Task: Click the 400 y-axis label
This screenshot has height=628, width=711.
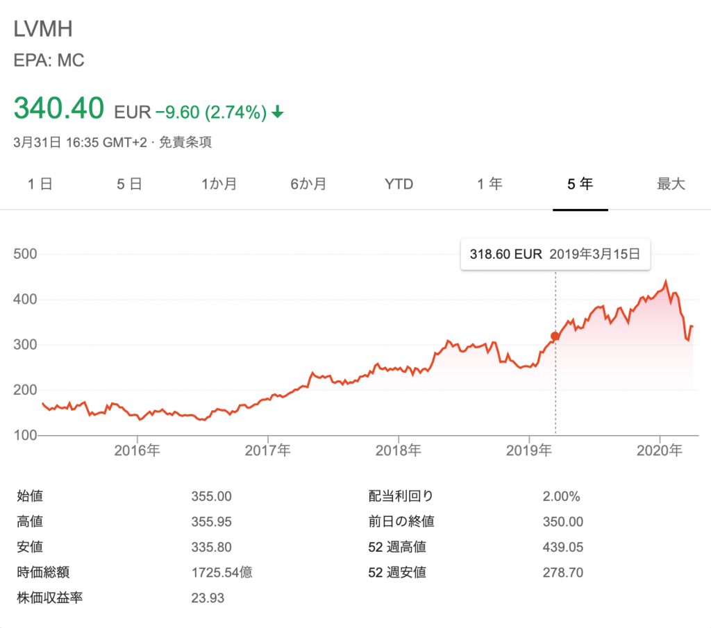Action: (26, 299)
